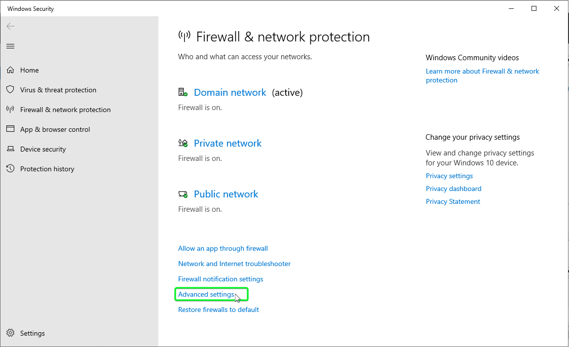Open the Privacy dashboard link
This screenshot has height=347, width=569.
click(454, 189)
